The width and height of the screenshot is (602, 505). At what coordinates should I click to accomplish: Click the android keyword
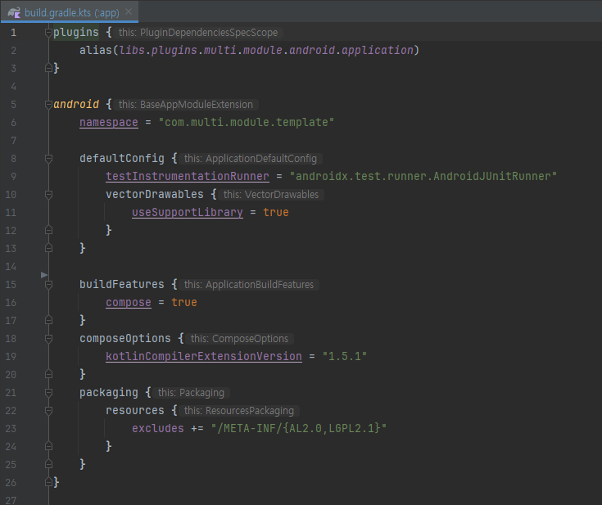(x=75, y=105)
